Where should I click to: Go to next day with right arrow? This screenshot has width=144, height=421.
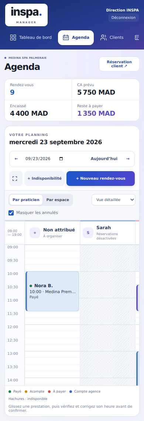[128, 159]
